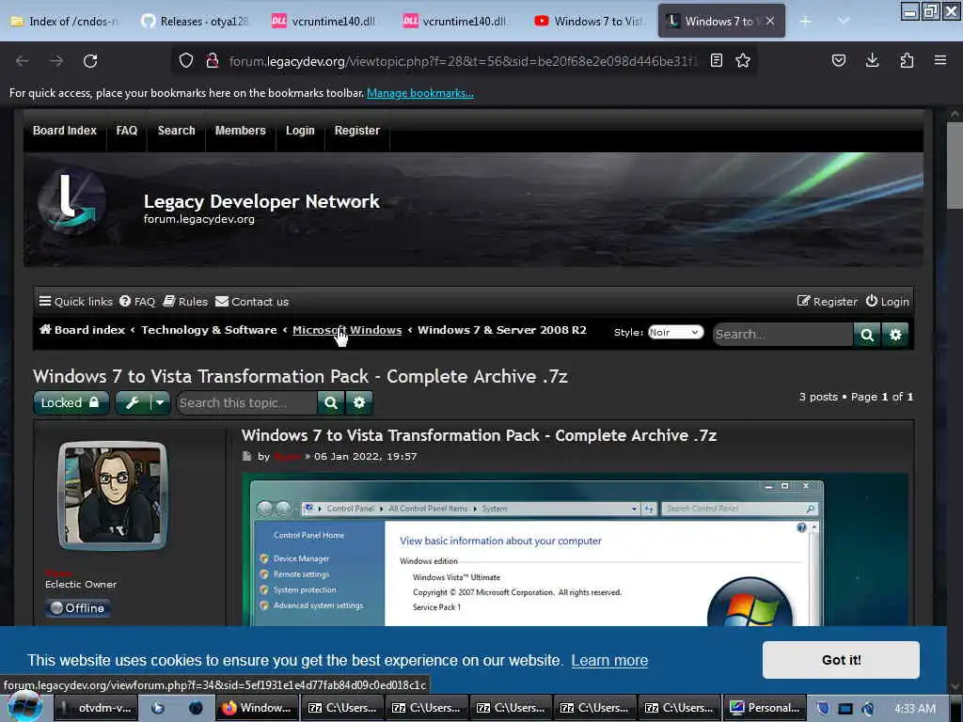
Task: Focus the Search this topic field
Action: tap(247, 402)
